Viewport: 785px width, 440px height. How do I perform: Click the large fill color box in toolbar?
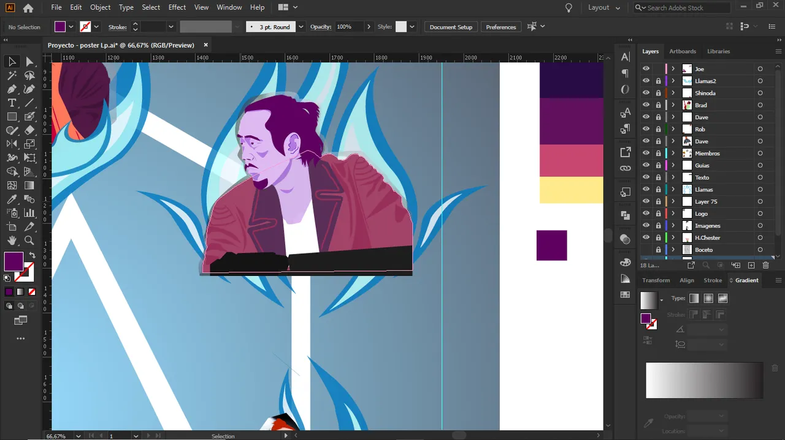pyautogui.click(x=13, y=261)
